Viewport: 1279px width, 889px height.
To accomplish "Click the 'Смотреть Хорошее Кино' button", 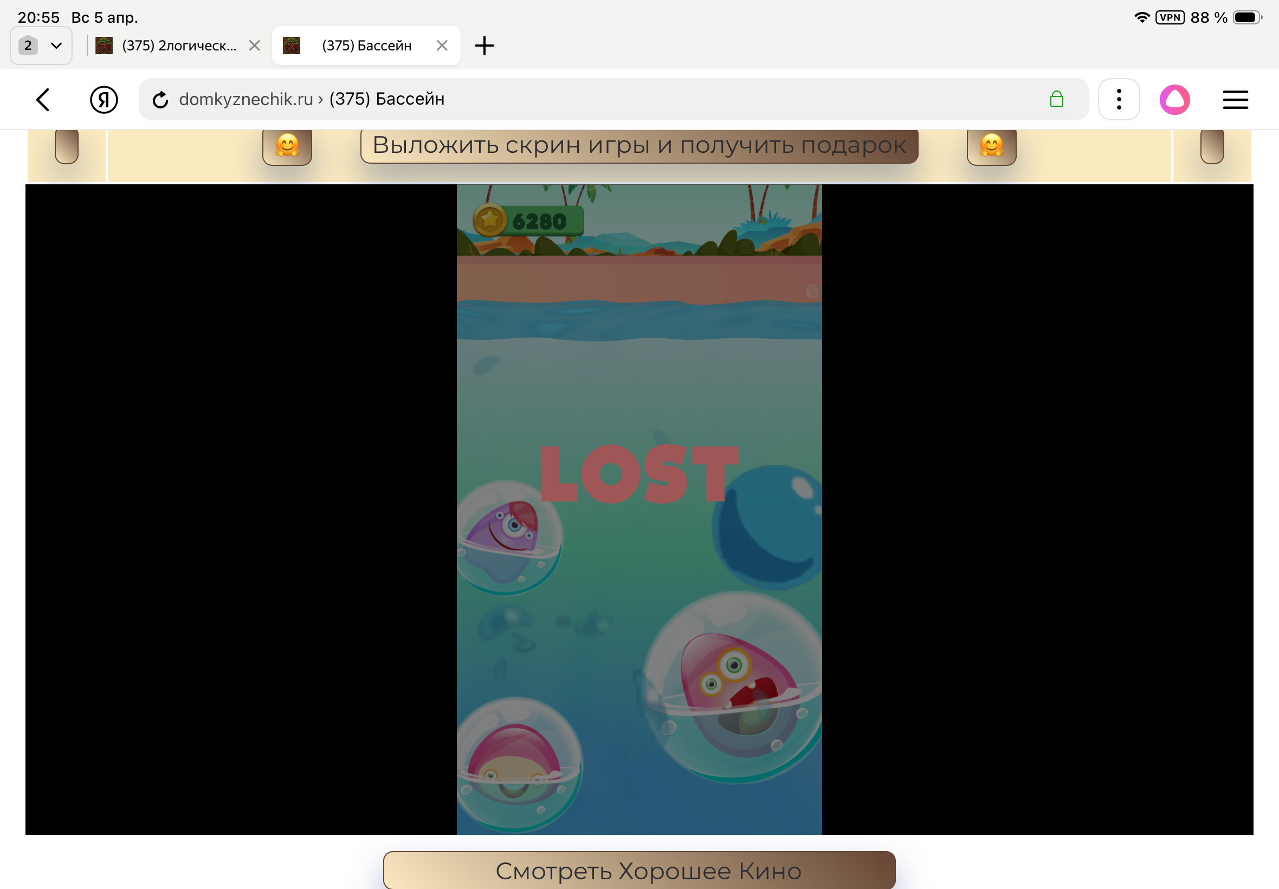I will coord(639,870).
